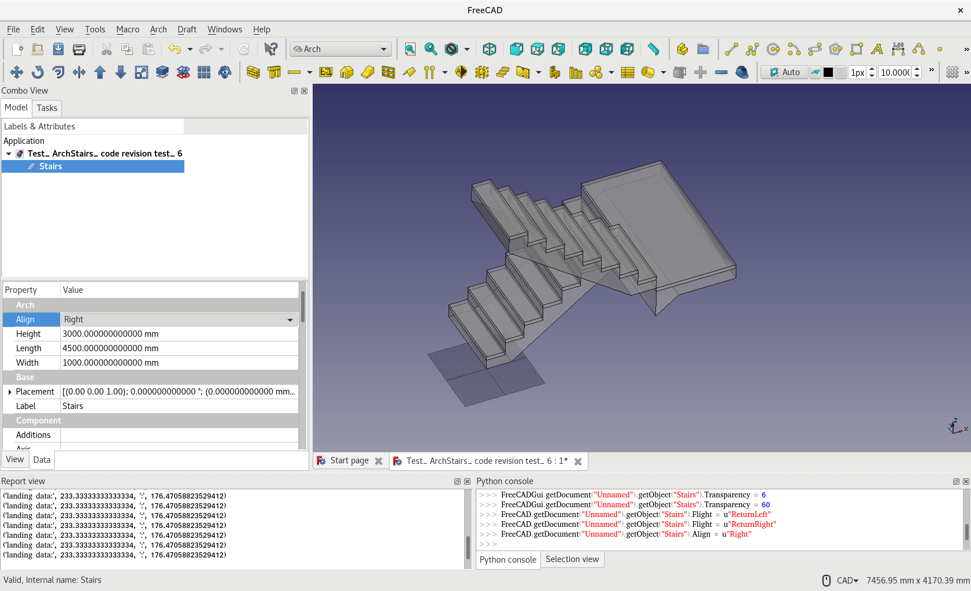Select the Arch Wall tool
Image resolution: width=971 pixels, height=591 pixels.
253,72
